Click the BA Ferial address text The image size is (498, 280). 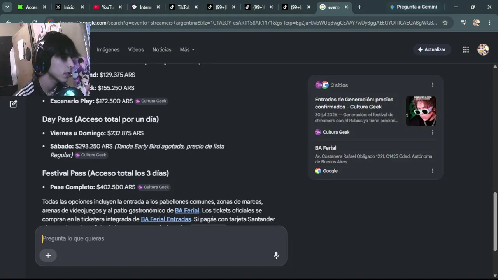click(373, 159)
